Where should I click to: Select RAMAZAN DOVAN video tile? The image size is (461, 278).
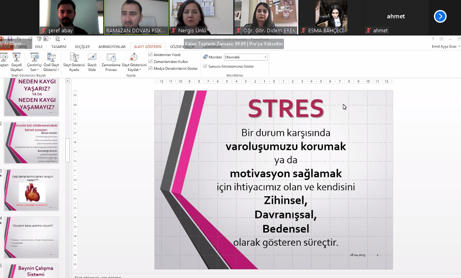(136, 17)
